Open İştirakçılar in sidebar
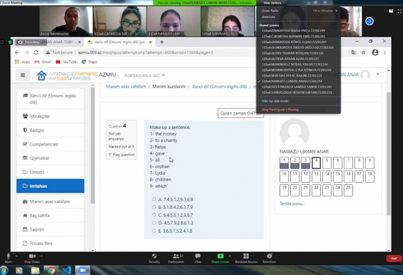 click(x=50, y=116)
